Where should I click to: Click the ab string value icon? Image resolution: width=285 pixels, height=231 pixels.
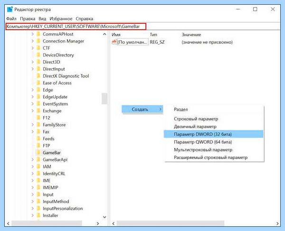[114, 42]
